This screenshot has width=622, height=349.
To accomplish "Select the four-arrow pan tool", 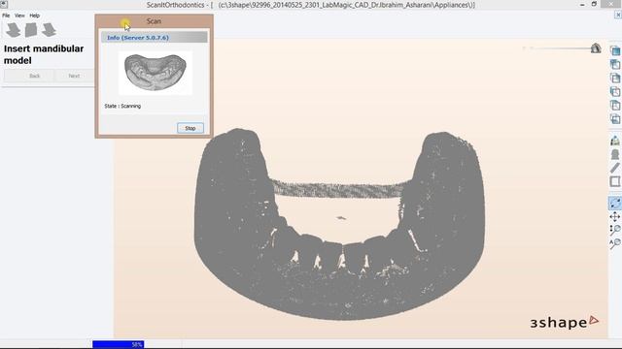I will (x=615, y=217).
